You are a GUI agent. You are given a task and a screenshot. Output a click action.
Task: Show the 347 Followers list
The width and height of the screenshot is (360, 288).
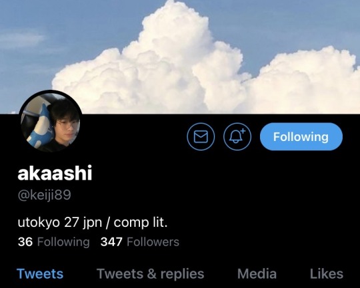point(140,242)
